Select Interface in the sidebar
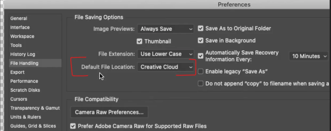 [x=20, y=27]
